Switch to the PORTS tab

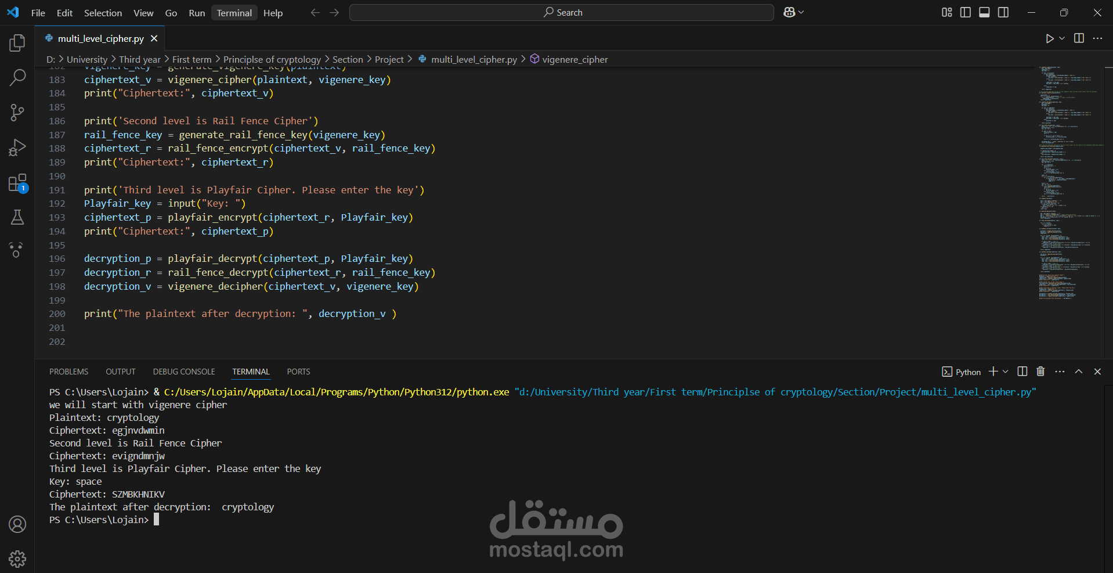point(298,372)
